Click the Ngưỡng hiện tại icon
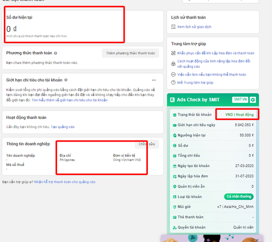 coord(175,135)
